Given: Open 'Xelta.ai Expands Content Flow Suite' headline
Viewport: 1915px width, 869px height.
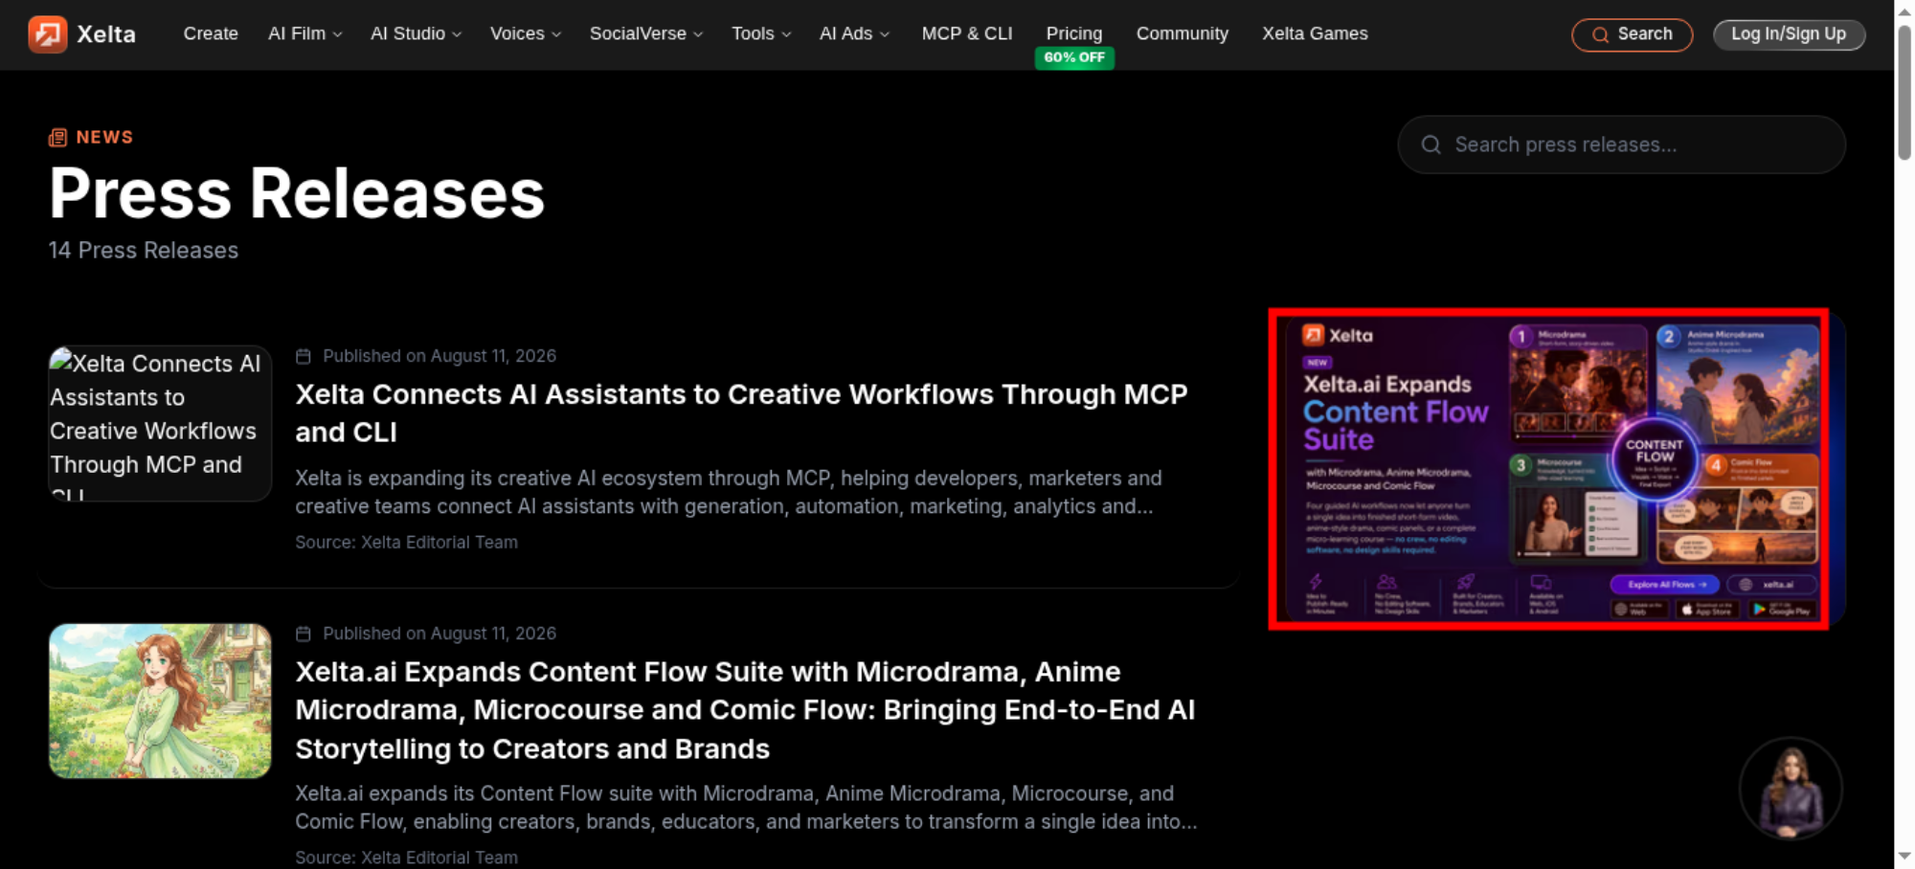Looking at the screenshot, I should (745, 710).
